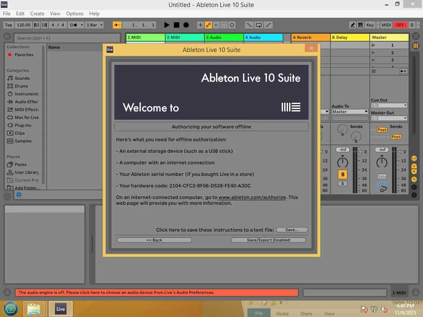423x317 pixels.
Task: Click Add Folder in Places
Action: click(x=24, y=188)
